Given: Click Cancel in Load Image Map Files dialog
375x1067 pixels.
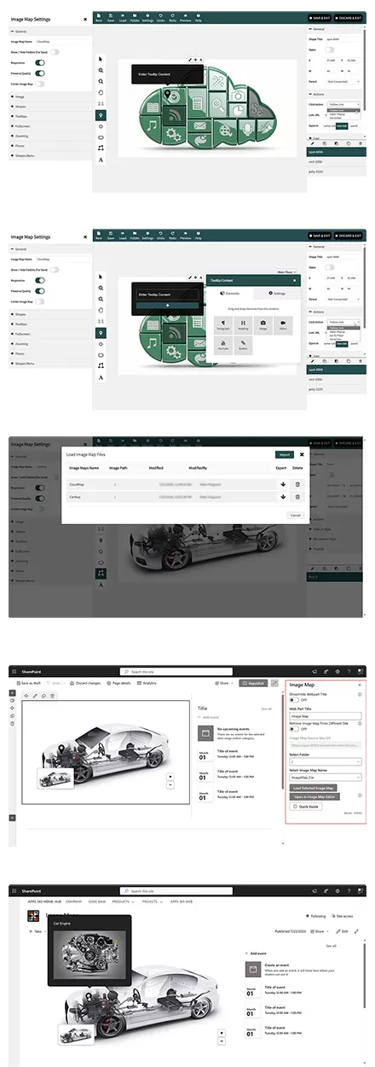Looking at the screenshot, I should (x=296, y=515).
